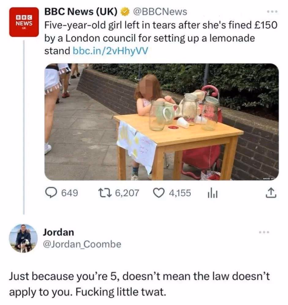Open the BBC tweet headline text

161,38
